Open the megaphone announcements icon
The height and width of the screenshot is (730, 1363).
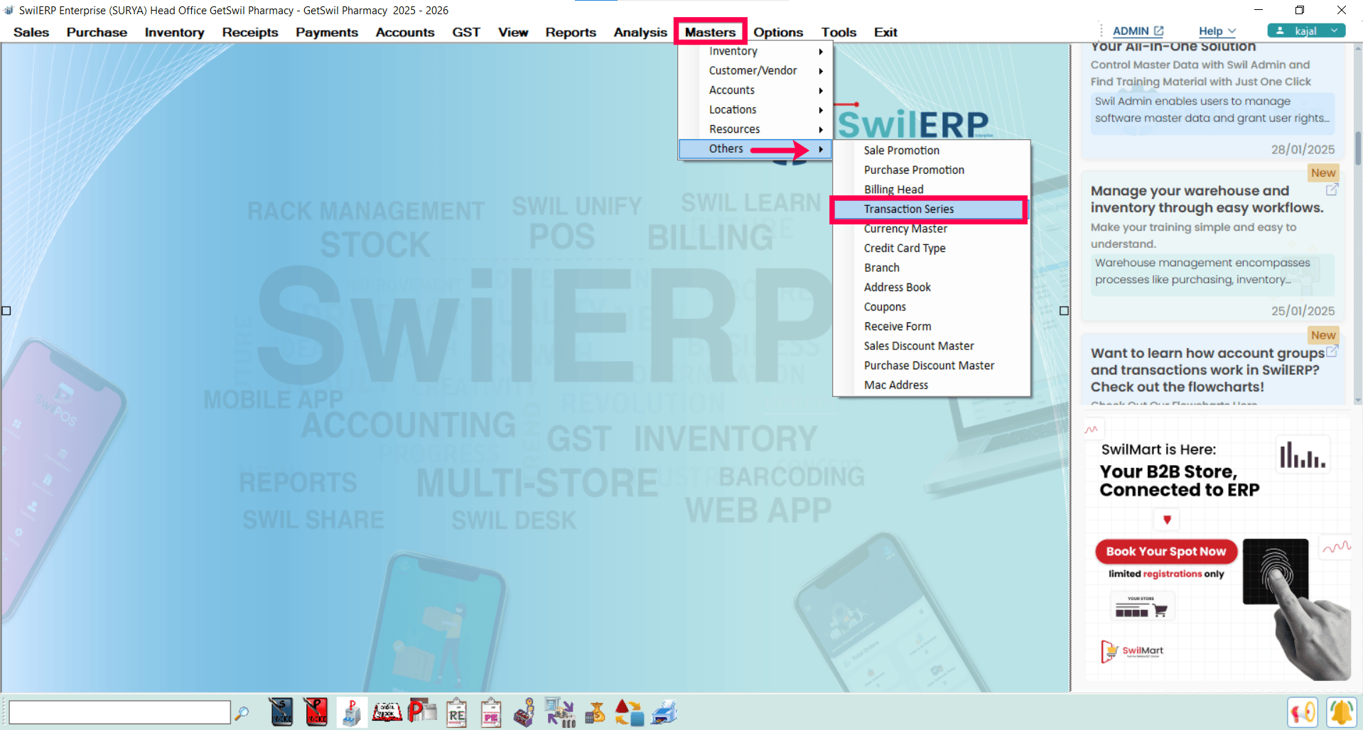1303,712
